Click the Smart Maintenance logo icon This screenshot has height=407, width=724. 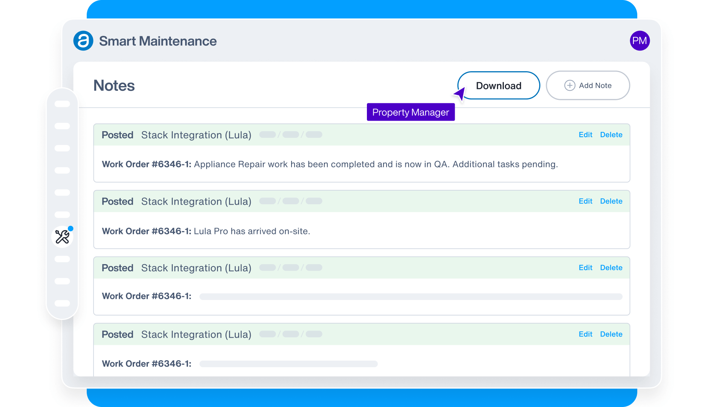(83, 41)
